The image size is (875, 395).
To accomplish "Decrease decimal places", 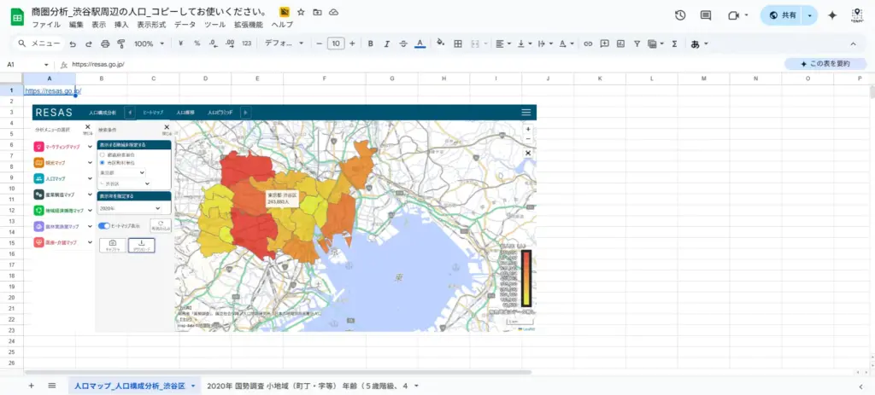I will pos(213,44).
